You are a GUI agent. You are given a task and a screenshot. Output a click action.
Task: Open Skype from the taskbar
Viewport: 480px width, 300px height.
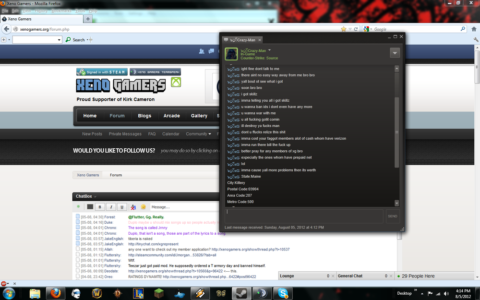[x=283, y=293]
